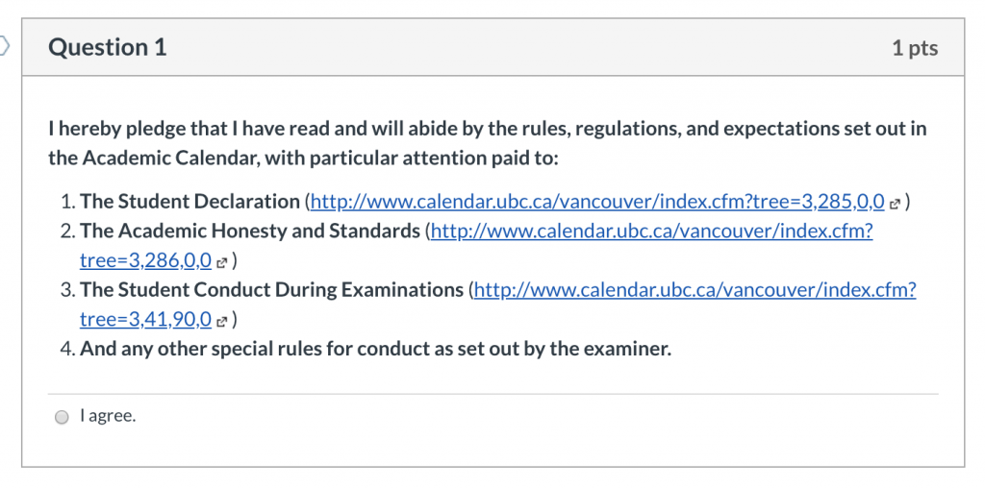This screenshot has height=488, width=985.
Task: Click the "Question 1" heading
Action: [x=108, y=48]
